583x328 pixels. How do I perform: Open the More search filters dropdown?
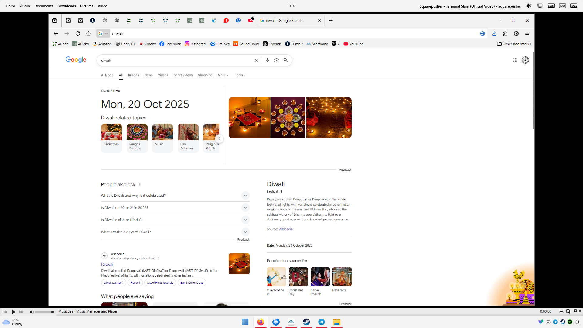coord(223,75)
